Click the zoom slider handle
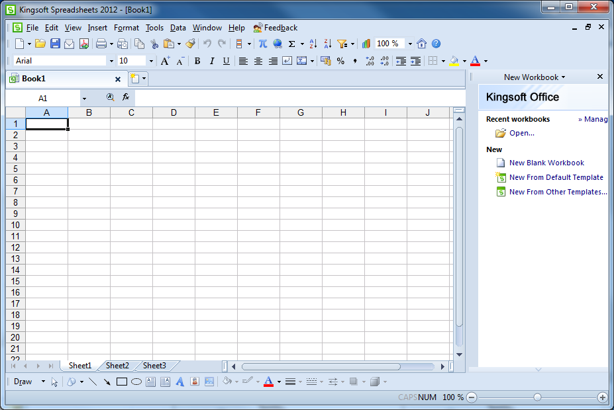614x410 pixels. [x=537, y=397]
